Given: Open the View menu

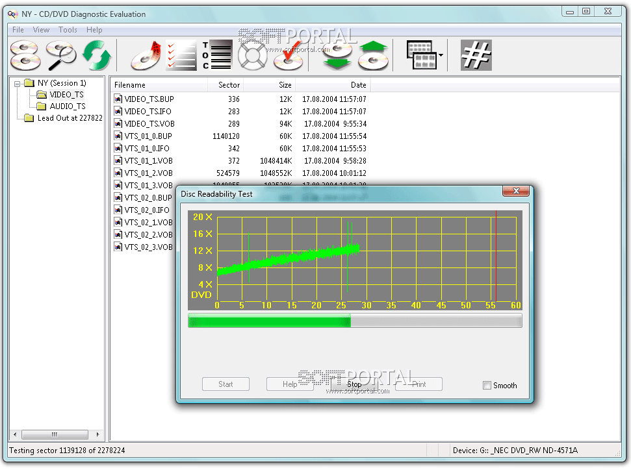Looking at the screenshot, I should (x=41, y=30).
